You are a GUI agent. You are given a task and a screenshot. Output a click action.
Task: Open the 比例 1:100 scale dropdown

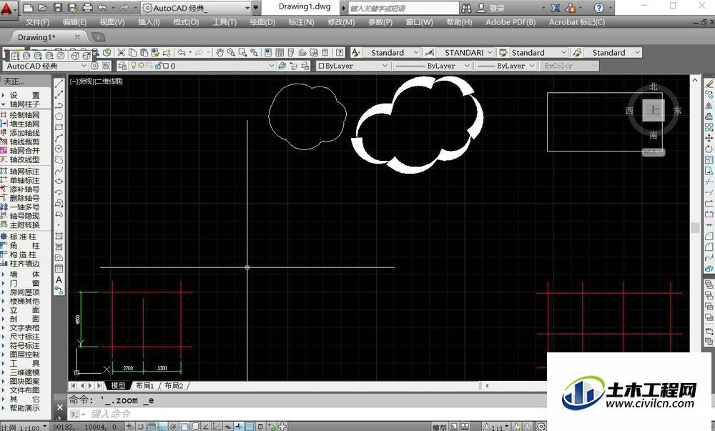click(x=44, y=427)
